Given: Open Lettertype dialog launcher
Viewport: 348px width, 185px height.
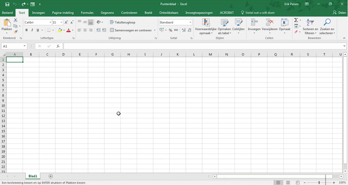Looking at the screenshot, I should 73,38.
